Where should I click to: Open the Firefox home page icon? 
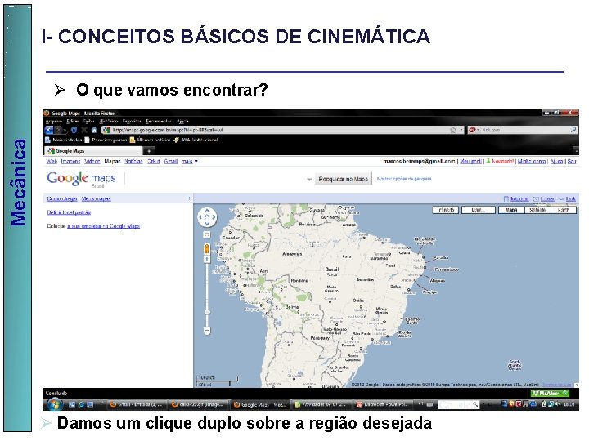94,130
